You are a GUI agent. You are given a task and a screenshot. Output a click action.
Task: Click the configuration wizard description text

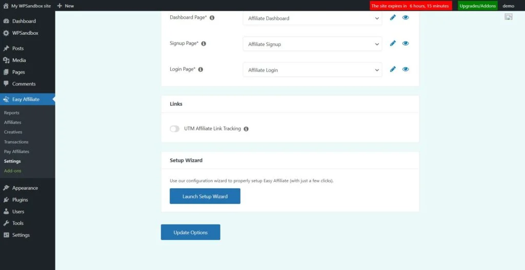pyautogui.click(x=252, y=181)
